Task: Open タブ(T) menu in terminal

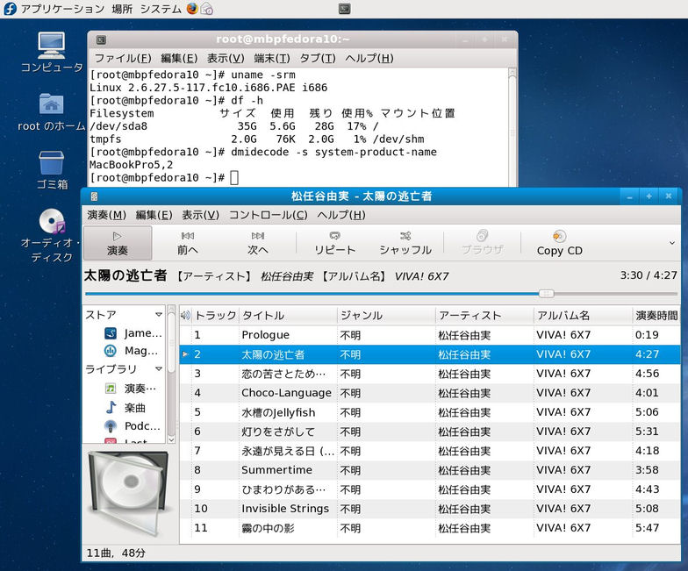Action: click(x=318, y=58)
